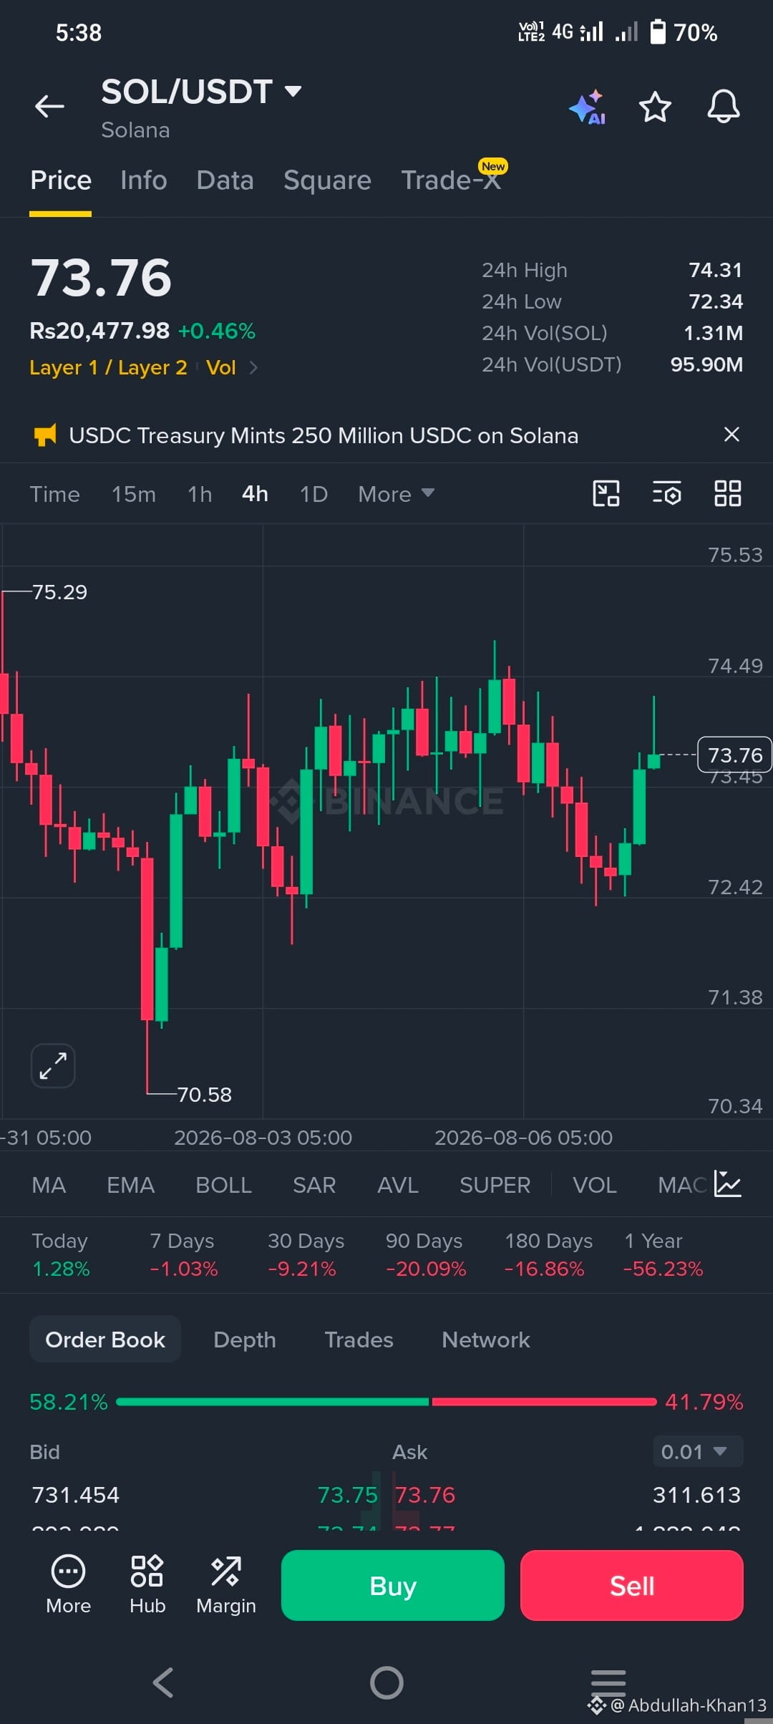Open the Vol tag link
Screen dimensions: 773x1724
(221, 367)
